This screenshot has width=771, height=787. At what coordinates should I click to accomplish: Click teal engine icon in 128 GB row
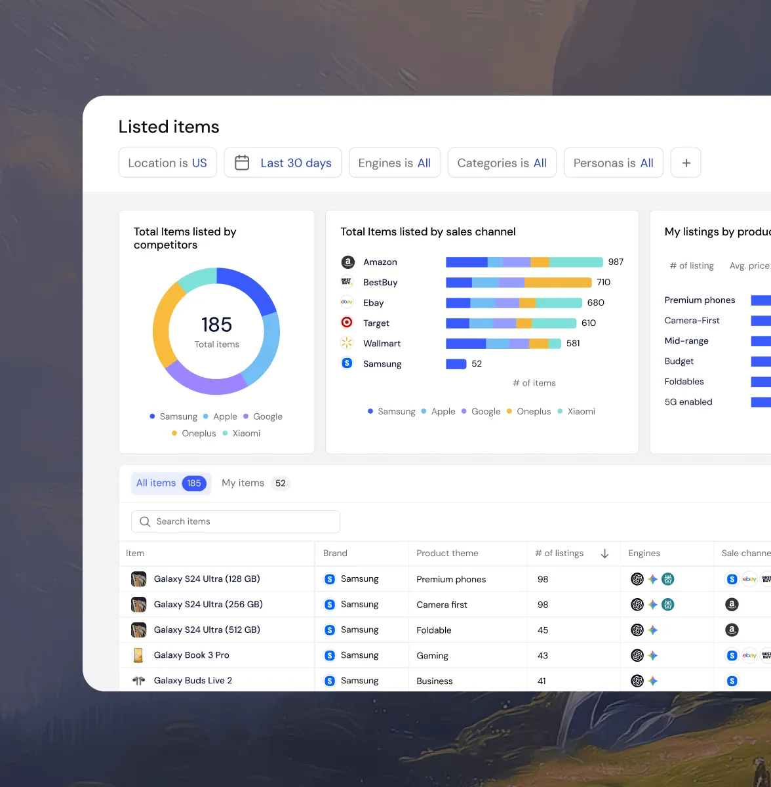[667, 579]
